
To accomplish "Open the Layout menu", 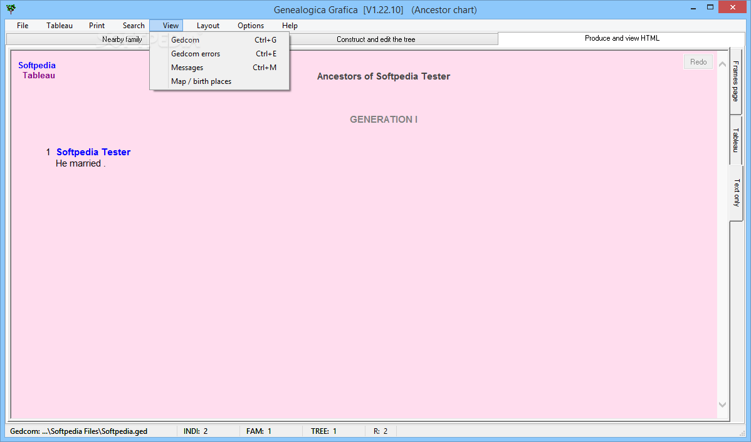I will [208, 26].
